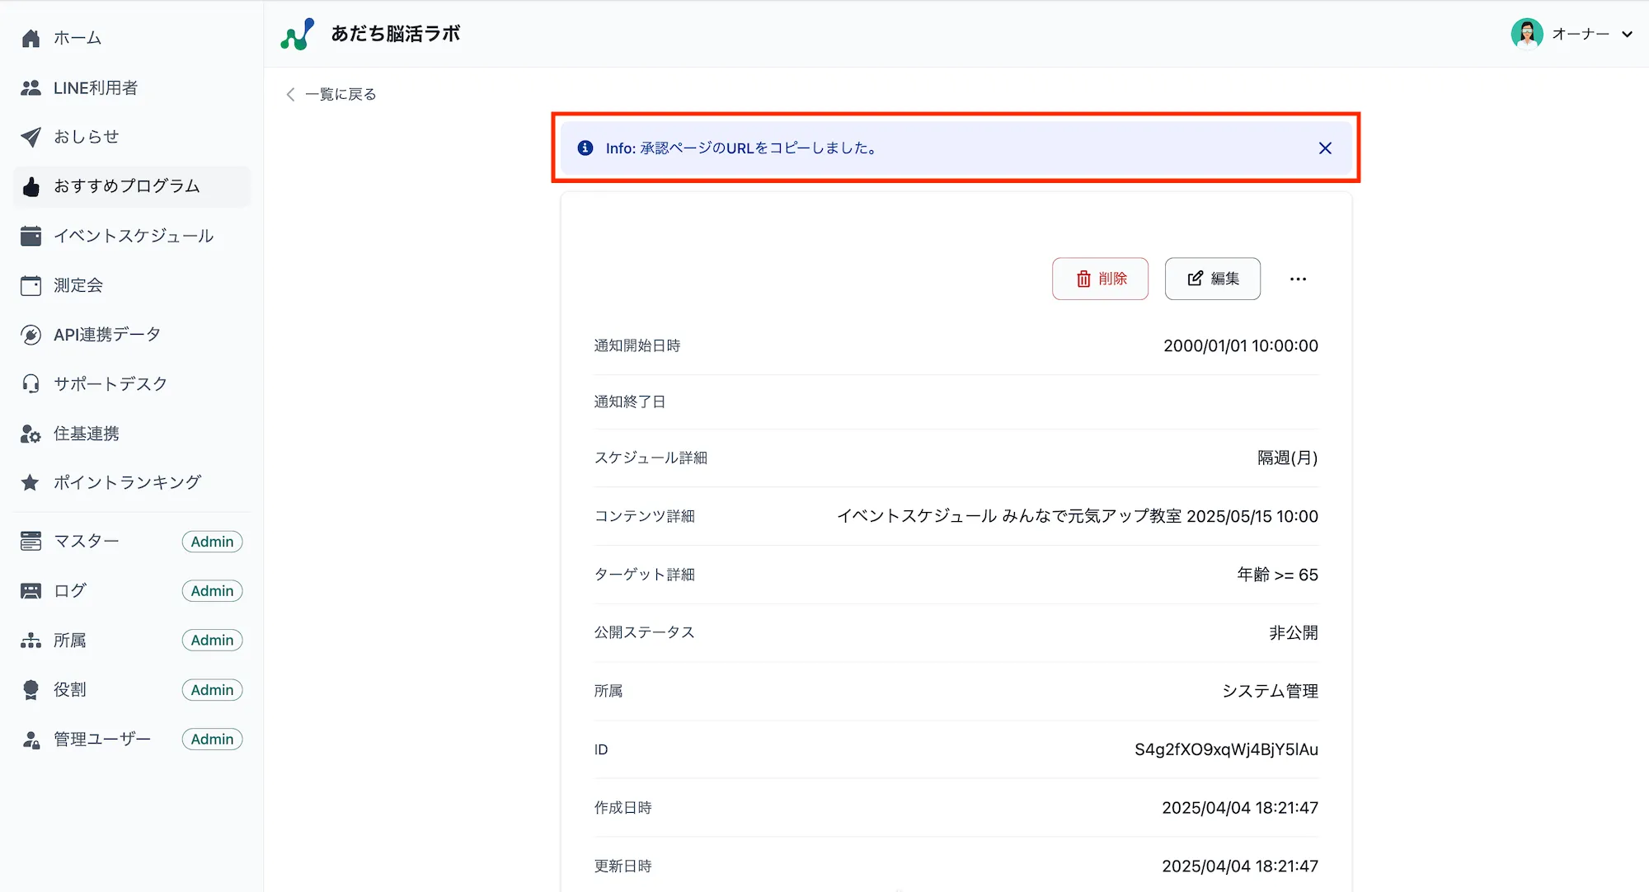Select the ホーム home icon
This screenshot has width=1649, height=892.
click(x=31, y=37)
